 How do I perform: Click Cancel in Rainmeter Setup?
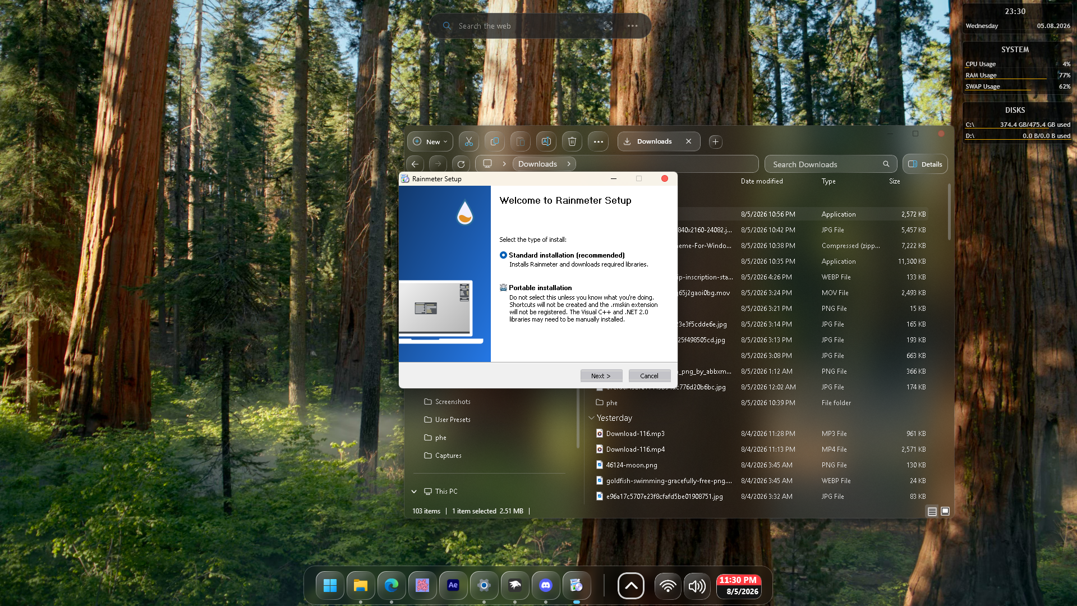pyautogui.click(x=650, y=376)
